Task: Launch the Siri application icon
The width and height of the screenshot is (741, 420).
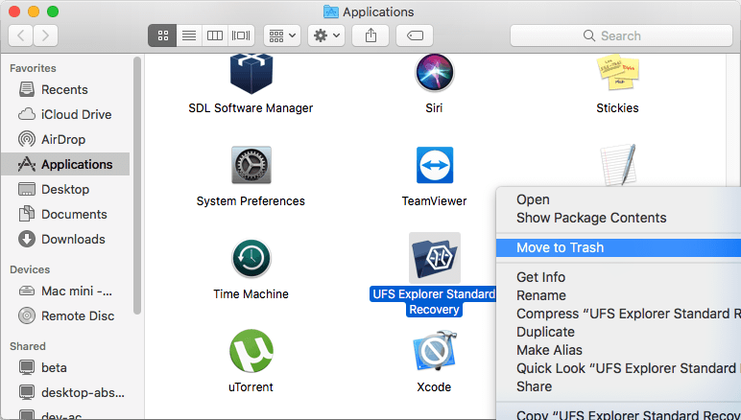Action: [x=434, y=73]
